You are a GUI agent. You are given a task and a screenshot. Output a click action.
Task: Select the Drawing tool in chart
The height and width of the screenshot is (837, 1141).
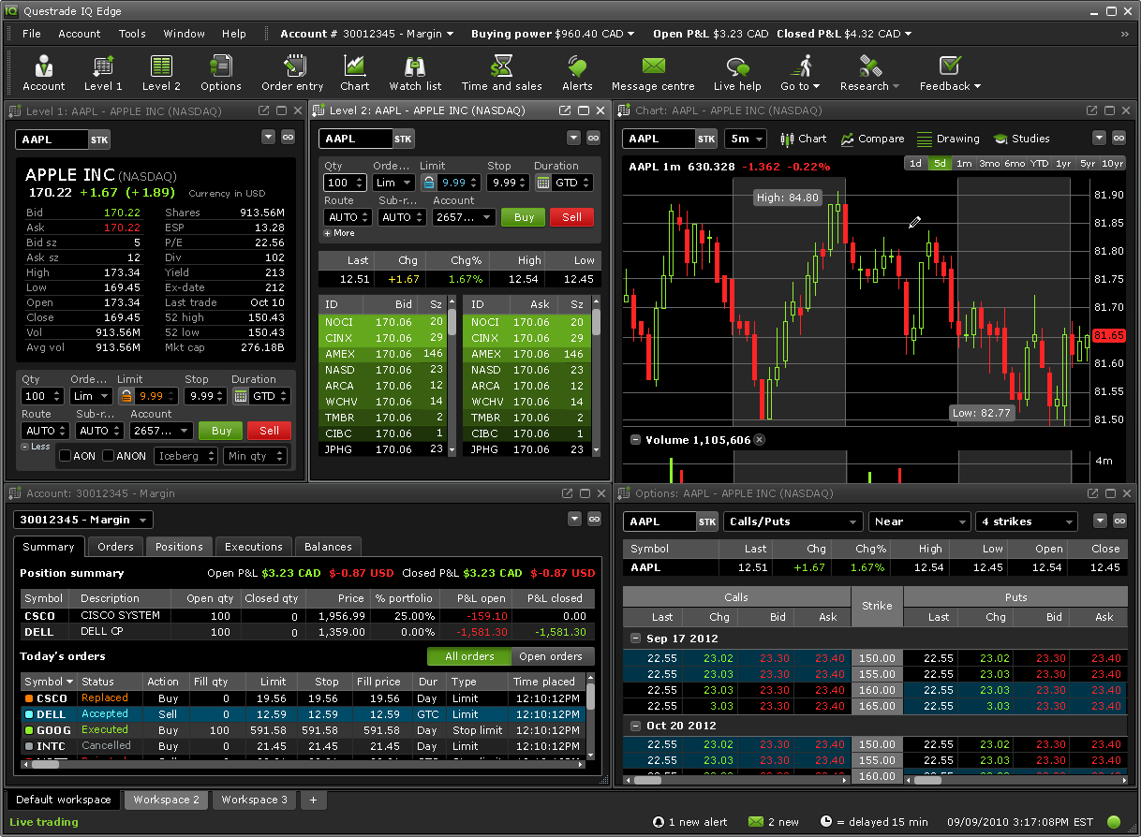[x=948, y=139]
